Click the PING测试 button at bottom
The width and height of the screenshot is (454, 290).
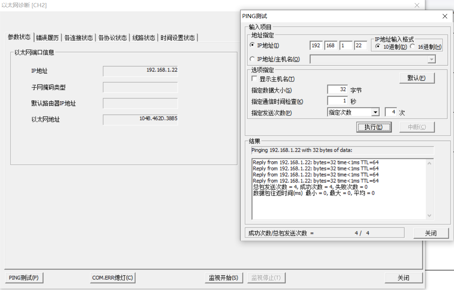24,278
